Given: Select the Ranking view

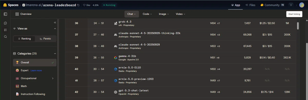Looking at the screenshot, I should pos(24,39).
